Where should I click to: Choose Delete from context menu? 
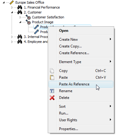coord(81,98)
